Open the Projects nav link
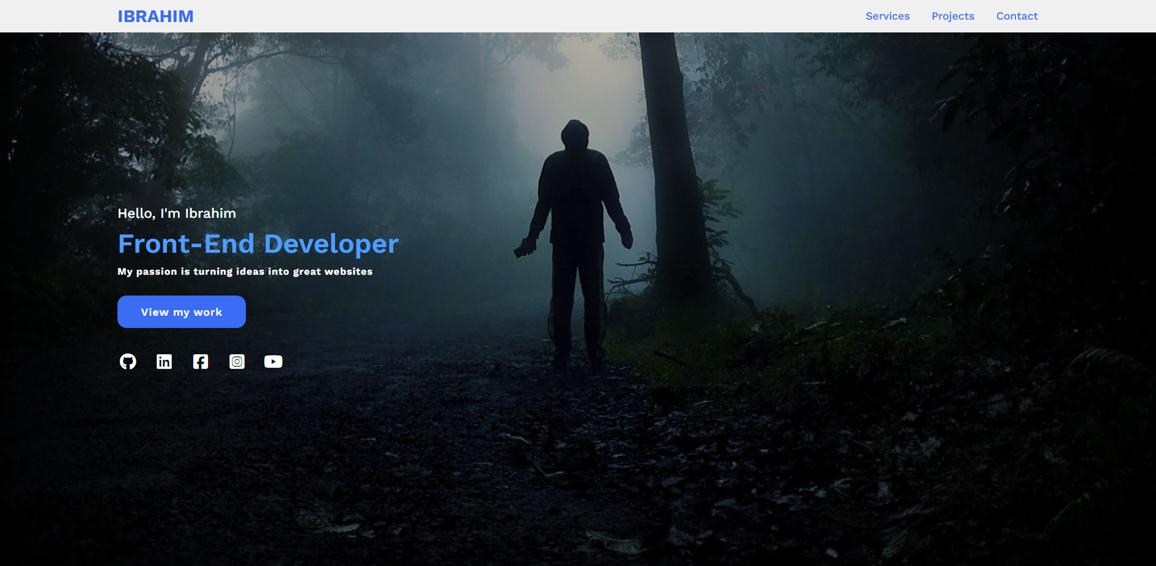This screenshot has height=566, width=1156. click(x=953, y=17)
